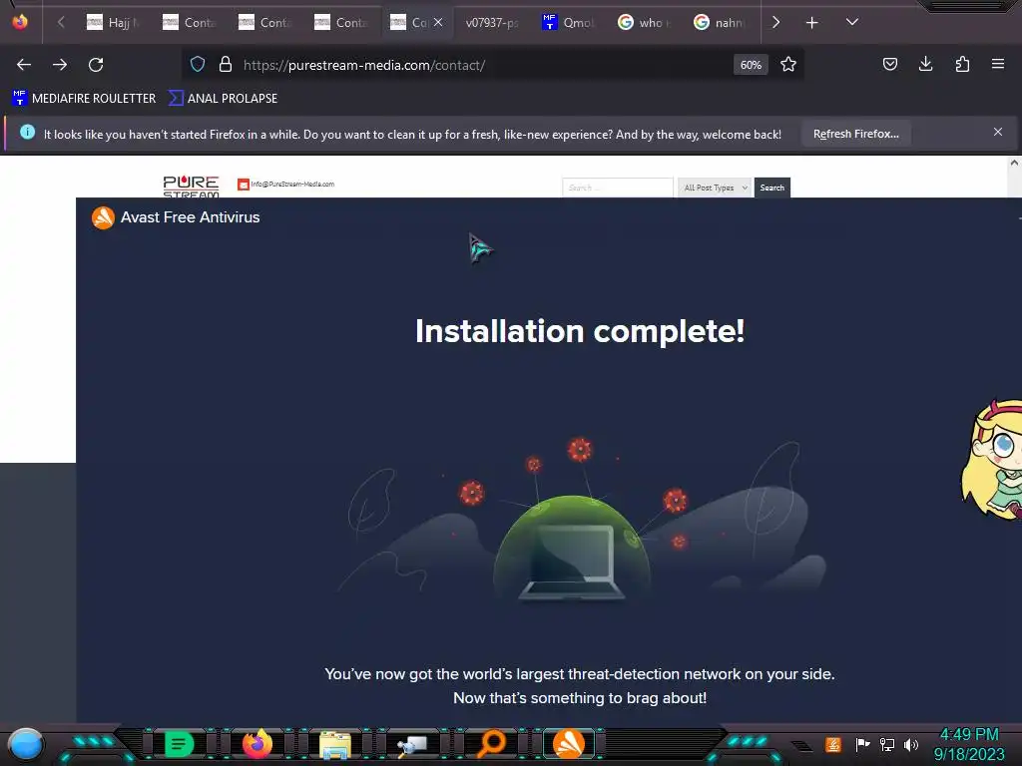Dismiss the Firefox refresh notification bar
1022x766 pixels.
[998, 132]
